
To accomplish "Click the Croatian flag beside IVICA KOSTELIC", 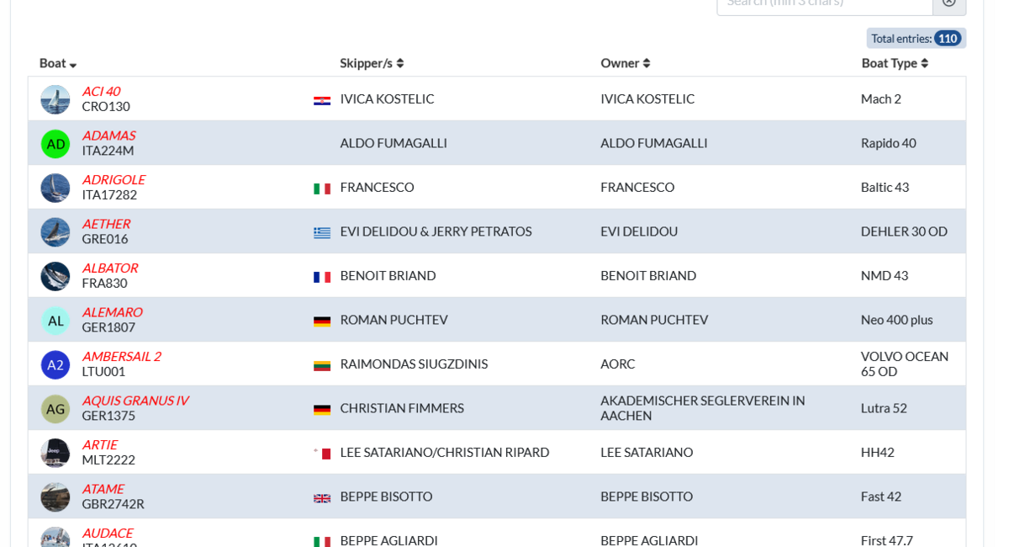I will point(322,100).
